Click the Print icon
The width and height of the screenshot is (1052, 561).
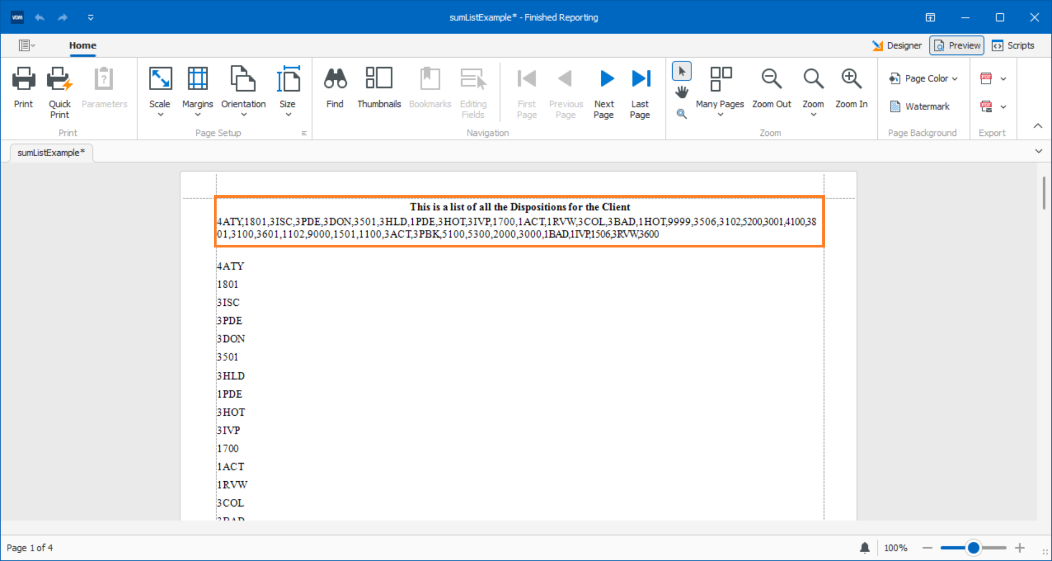tap(24, 79)
